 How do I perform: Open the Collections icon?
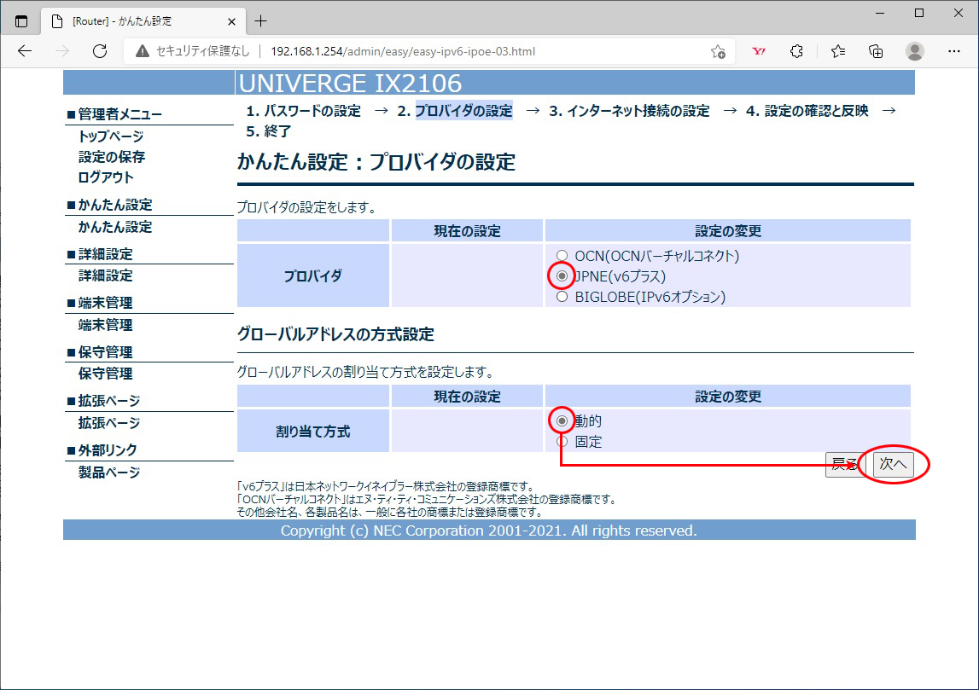click(876, 51)
